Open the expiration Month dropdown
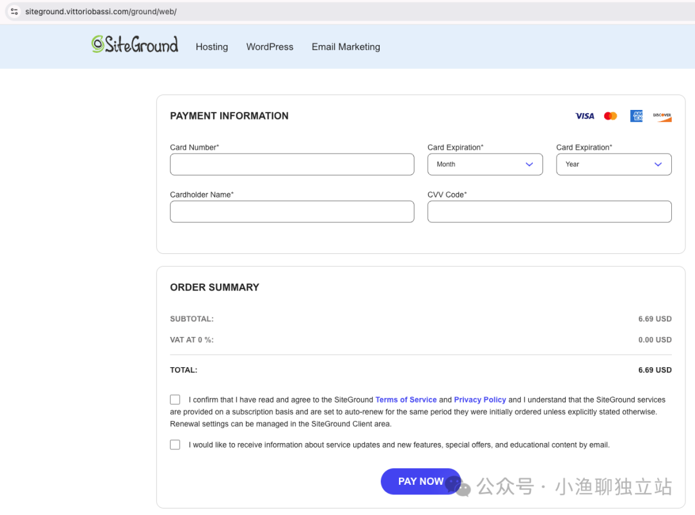695x515 pixels. coord(485,165)
